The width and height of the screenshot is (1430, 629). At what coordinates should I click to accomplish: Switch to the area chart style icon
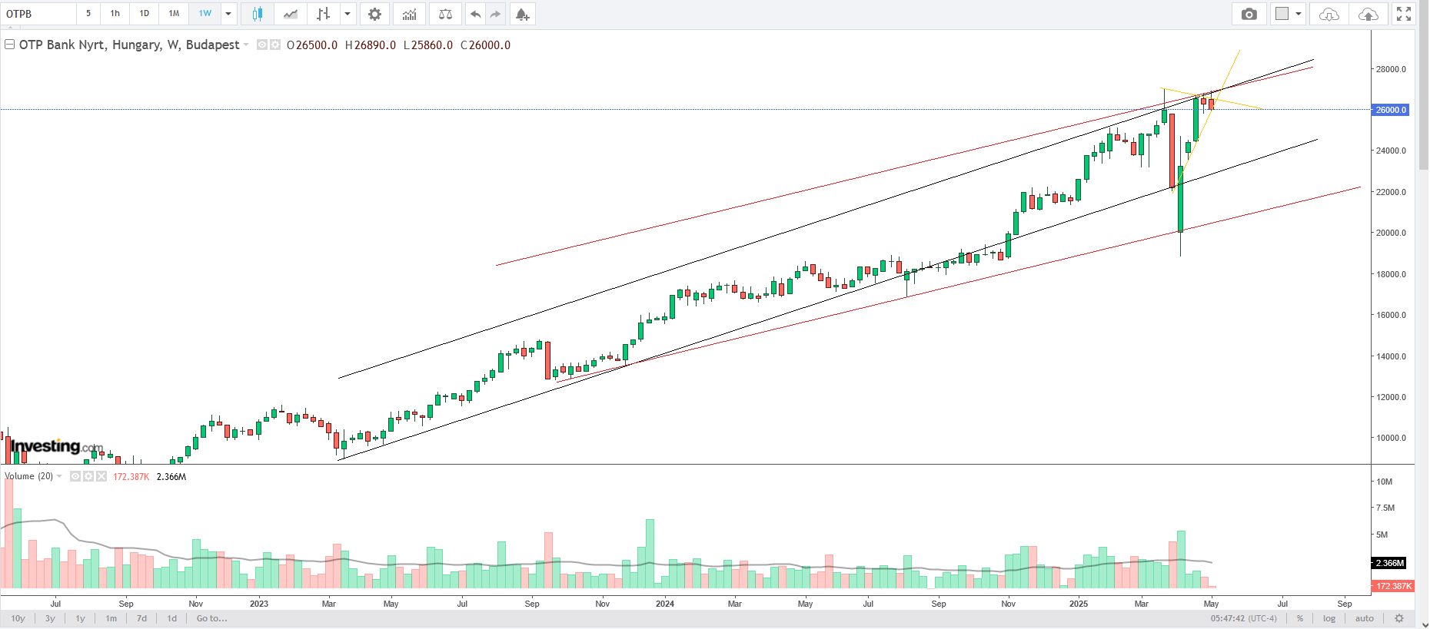[x=291, y=14]
